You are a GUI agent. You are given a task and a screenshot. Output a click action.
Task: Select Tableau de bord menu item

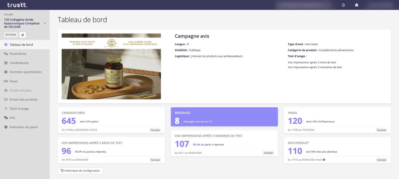tap(25, 45)
